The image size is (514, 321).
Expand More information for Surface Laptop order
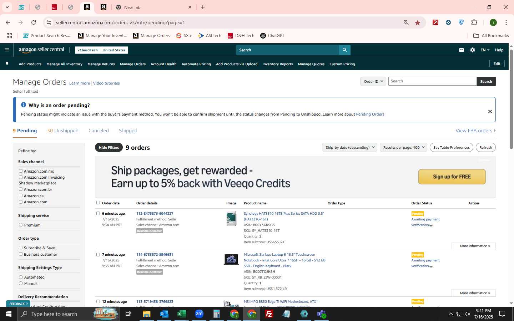pyautogui.click(x=473, y=293)
